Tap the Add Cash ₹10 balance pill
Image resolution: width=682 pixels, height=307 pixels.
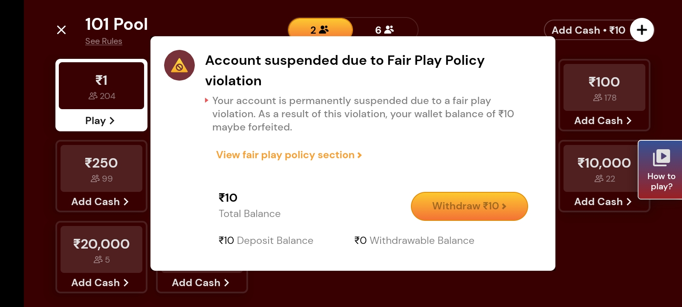pos(588,30)
